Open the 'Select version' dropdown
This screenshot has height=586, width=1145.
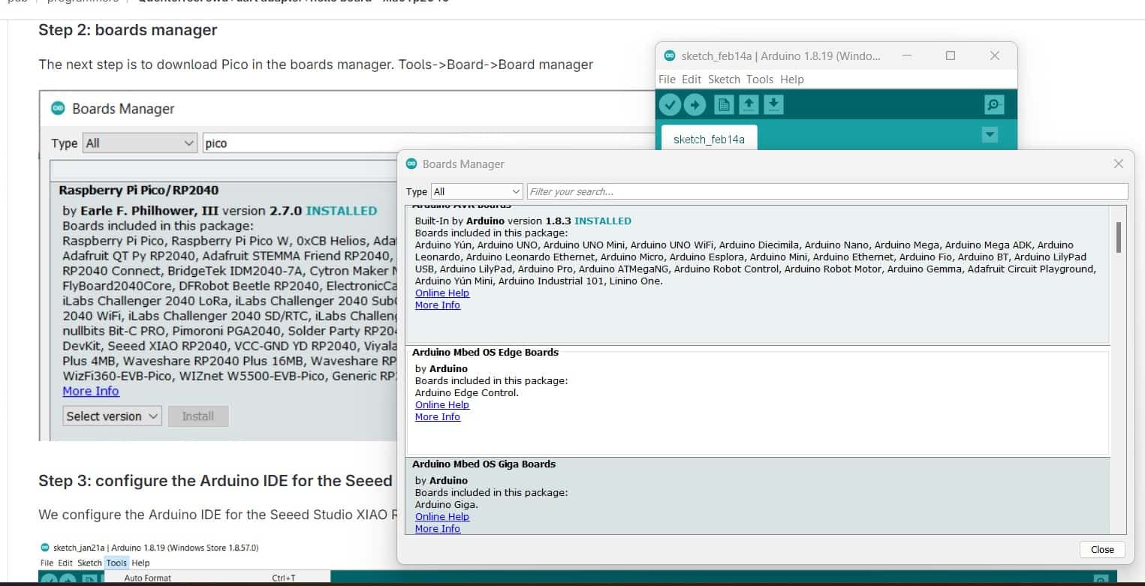click(x=112, y=416)
